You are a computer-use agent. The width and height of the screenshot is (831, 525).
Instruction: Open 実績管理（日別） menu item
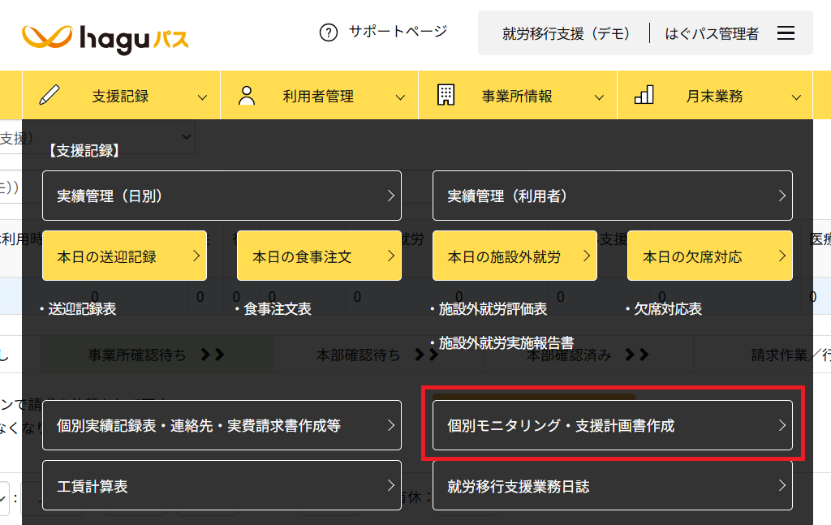[x=222, y=196]
